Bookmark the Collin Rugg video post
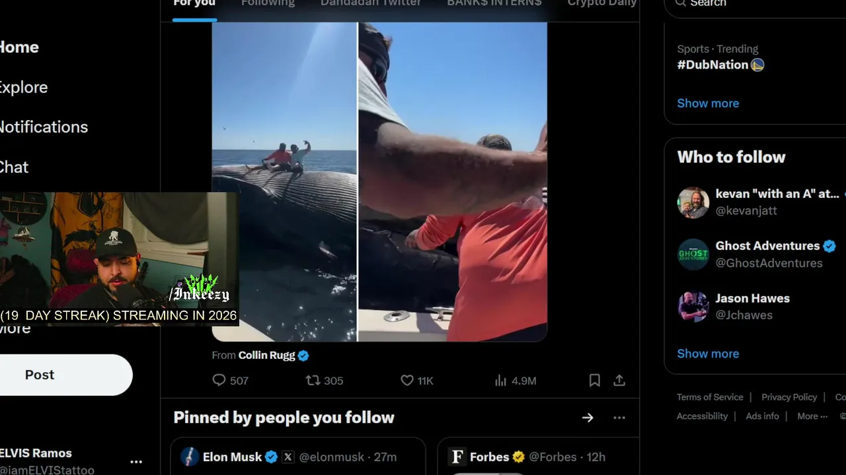This screenshot has width=846, height=475. pos(594,381)
